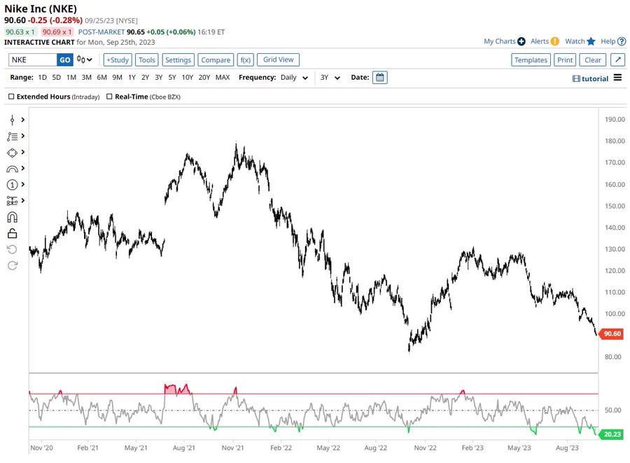
Task: Set range to 1D
Action: pyautogui.click(x=42, y=78)
